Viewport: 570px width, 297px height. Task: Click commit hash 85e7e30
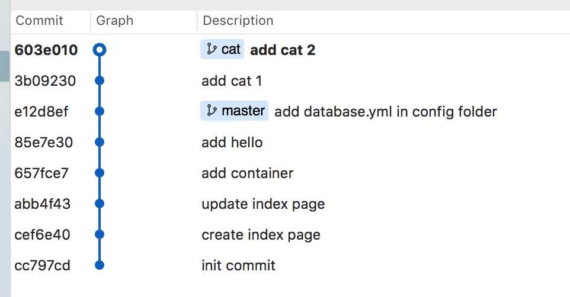(44, 143)
